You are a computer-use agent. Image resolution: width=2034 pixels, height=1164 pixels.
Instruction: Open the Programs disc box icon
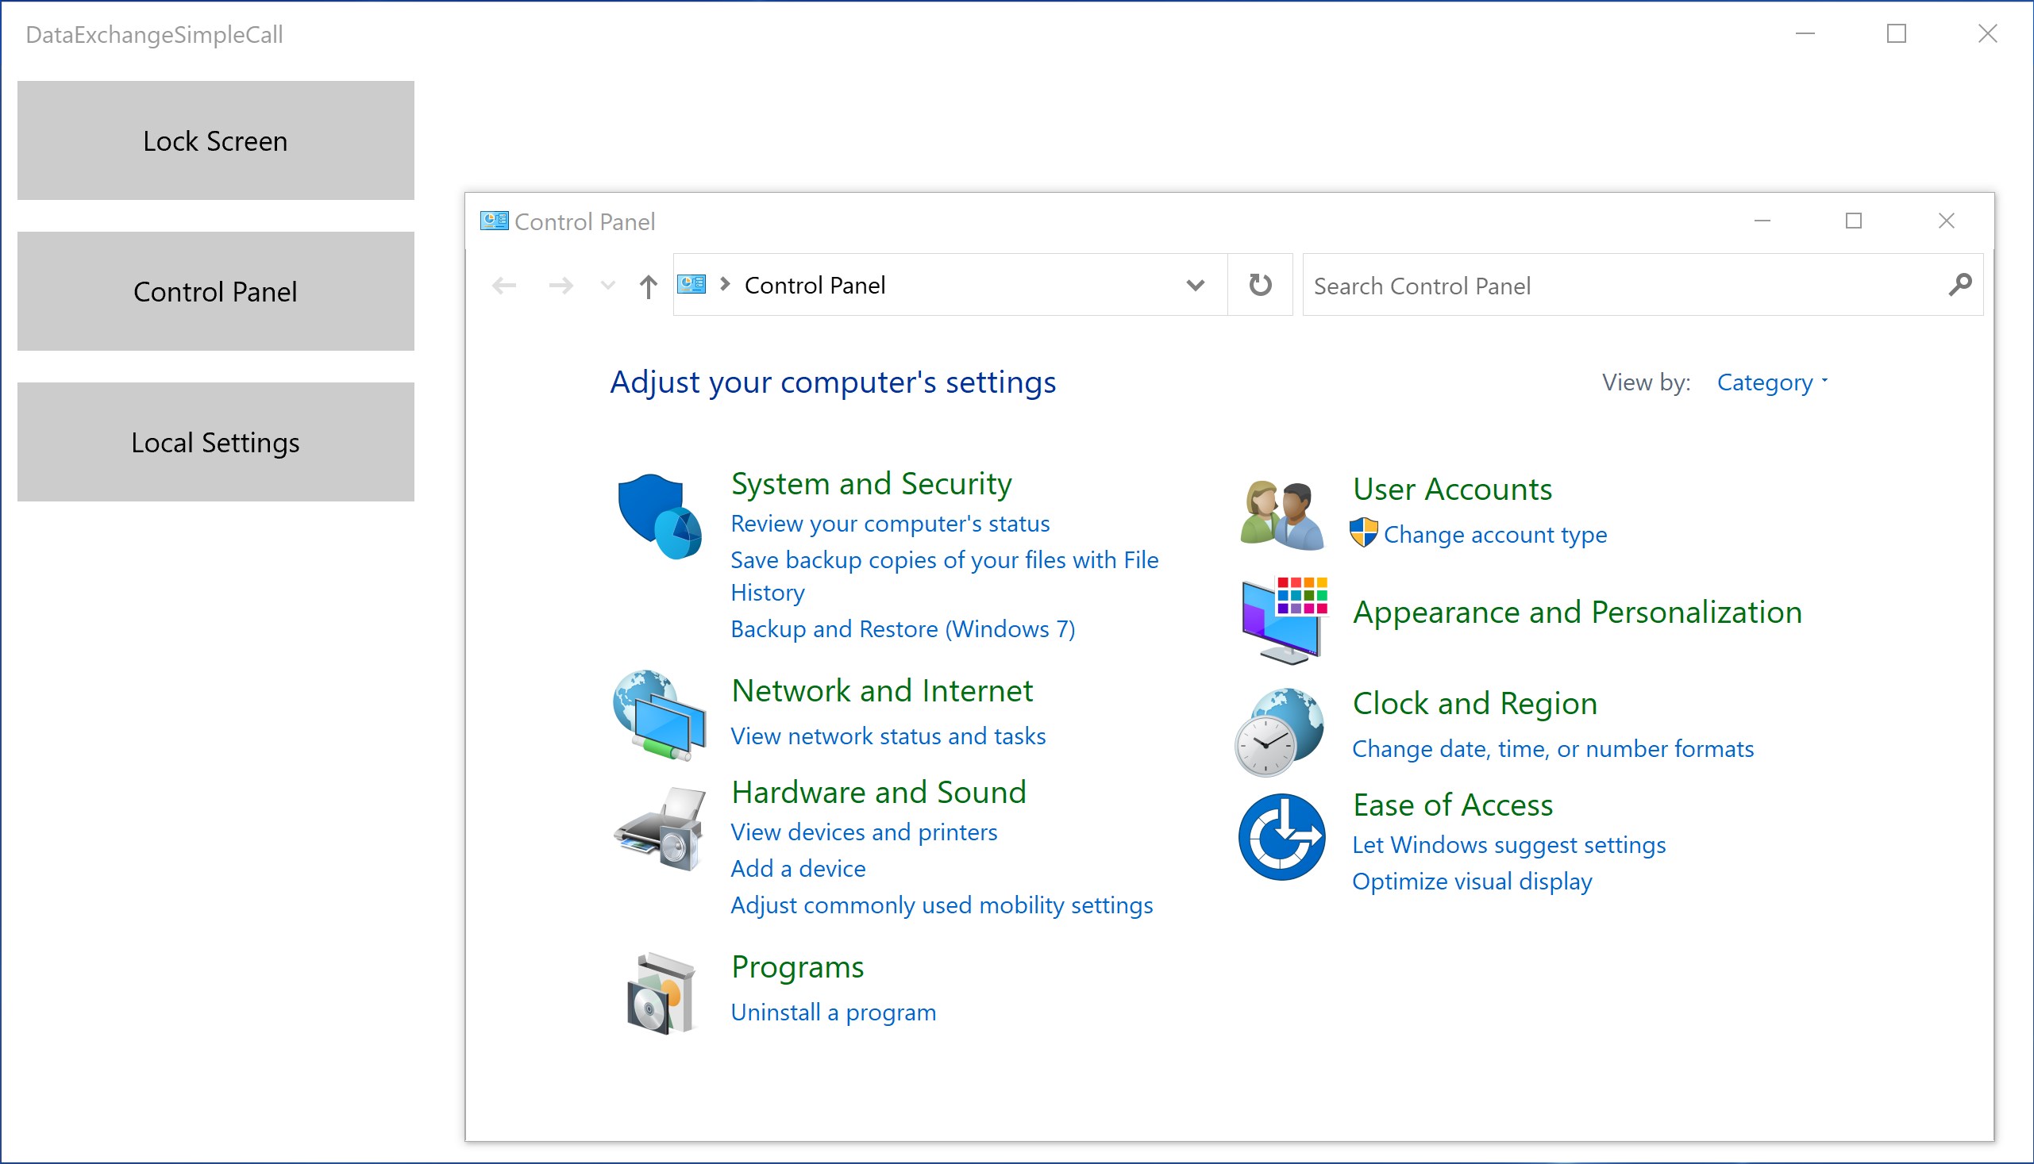click(660, 993)
